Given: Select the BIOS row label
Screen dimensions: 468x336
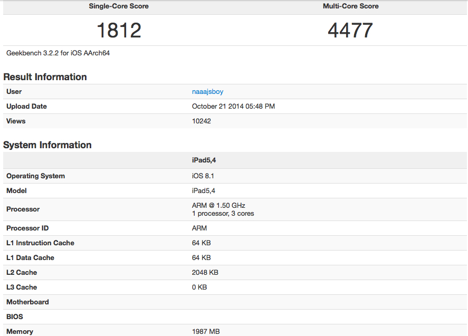Looking at the screenshot, I should tap(15, 317).
